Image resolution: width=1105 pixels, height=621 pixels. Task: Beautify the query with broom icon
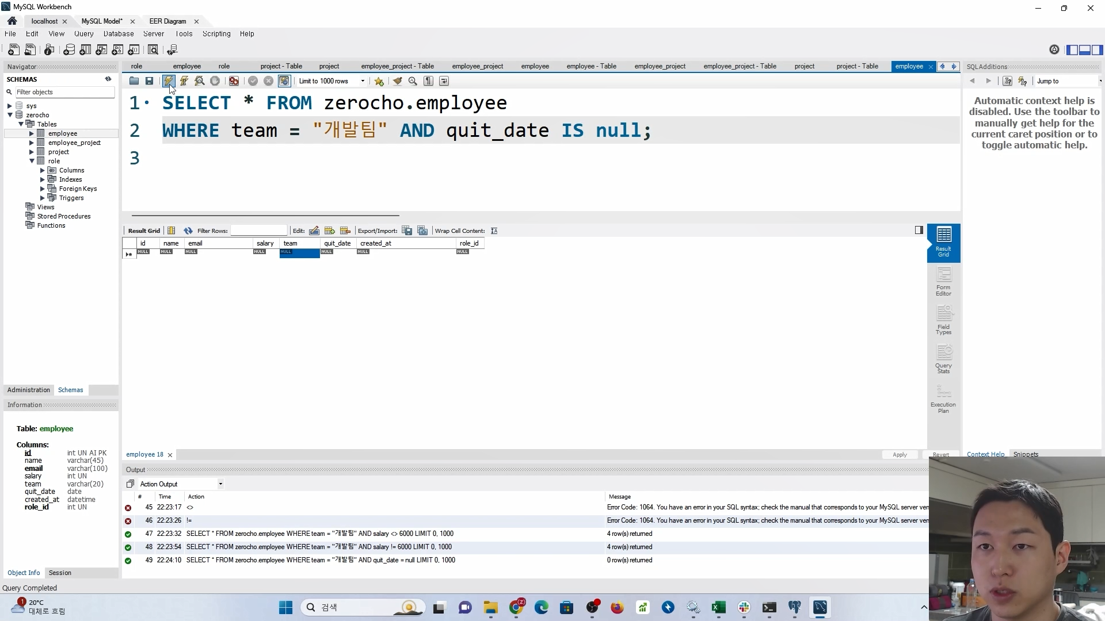[x=397, y=81]
